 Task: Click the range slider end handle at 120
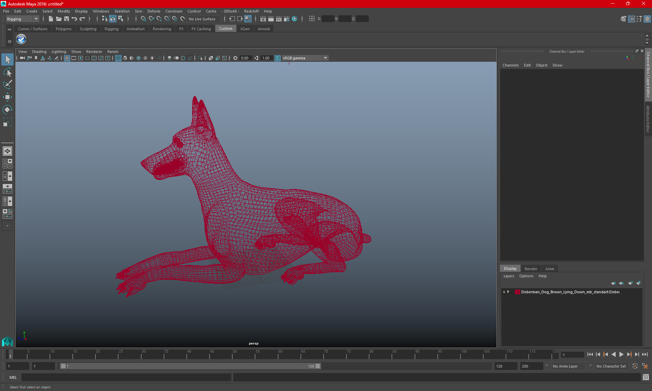pyautogui.click(x=318, y=366)
